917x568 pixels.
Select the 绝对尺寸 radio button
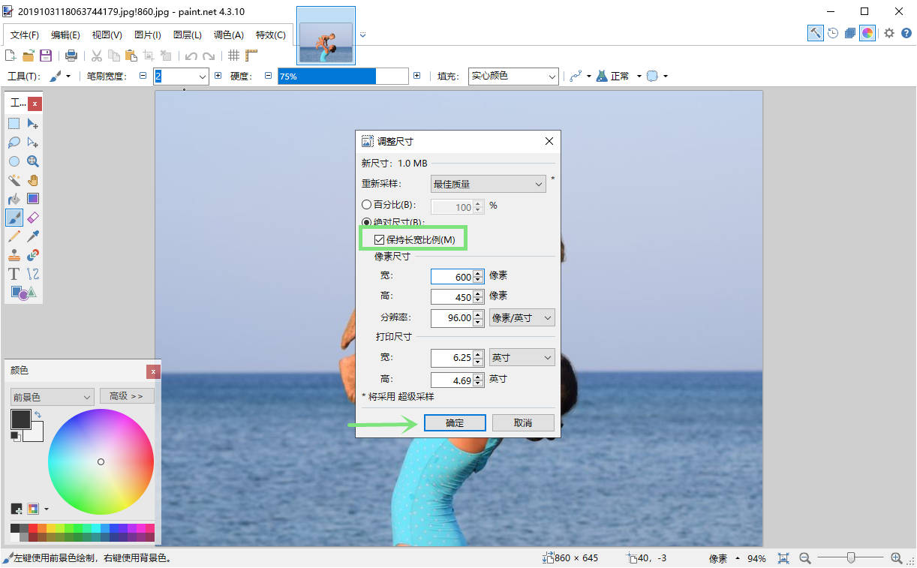coord(366,222)
